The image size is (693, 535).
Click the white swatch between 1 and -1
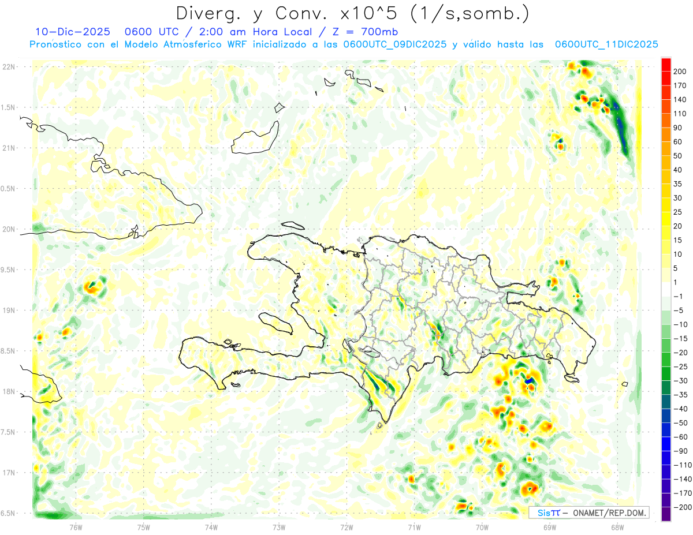666,289
